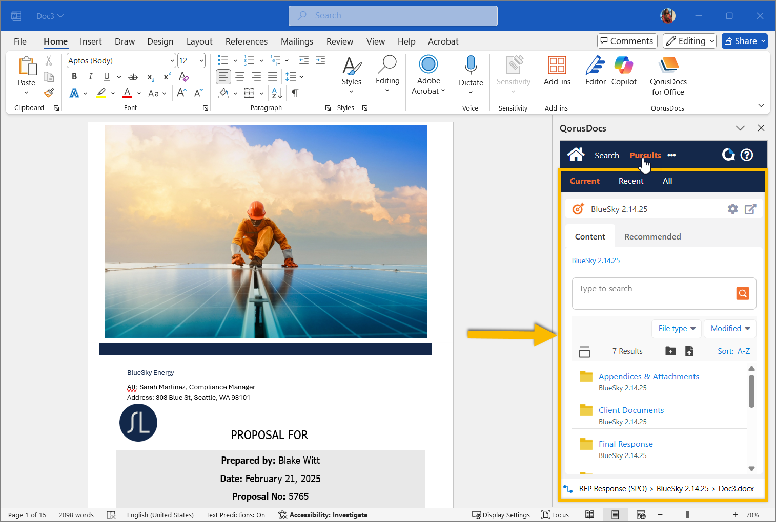This screenshot has height=522, width=776.
Task: Switch to the Recommended tab
Action: point(652,236)
